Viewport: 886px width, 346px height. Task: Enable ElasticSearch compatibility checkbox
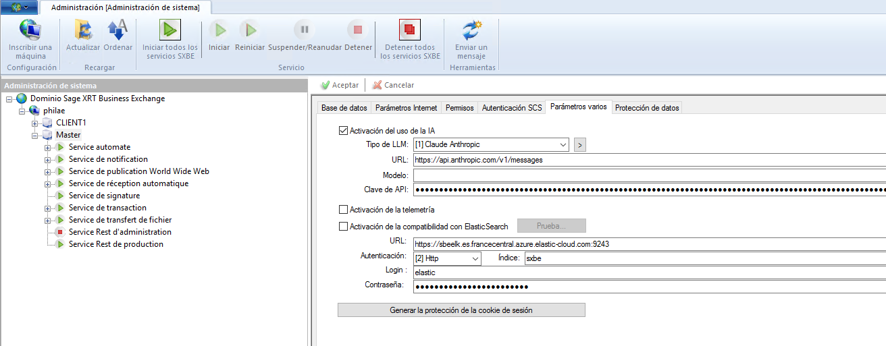[x=343, y=227]
